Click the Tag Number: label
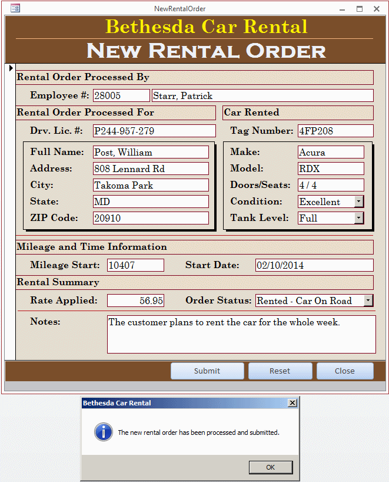The height and width of the screenshot is (482, 389). pos(262,131)
